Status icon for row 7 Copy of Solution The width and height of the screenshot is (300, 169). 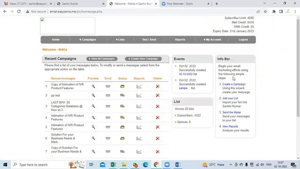(122, 152)
